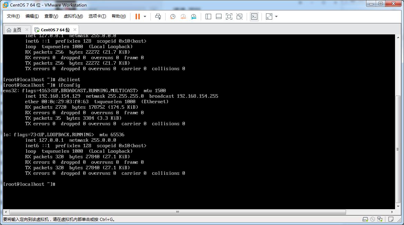Revert the VM to its previous snapshot
Screen dimensions: 404x225
183,16
